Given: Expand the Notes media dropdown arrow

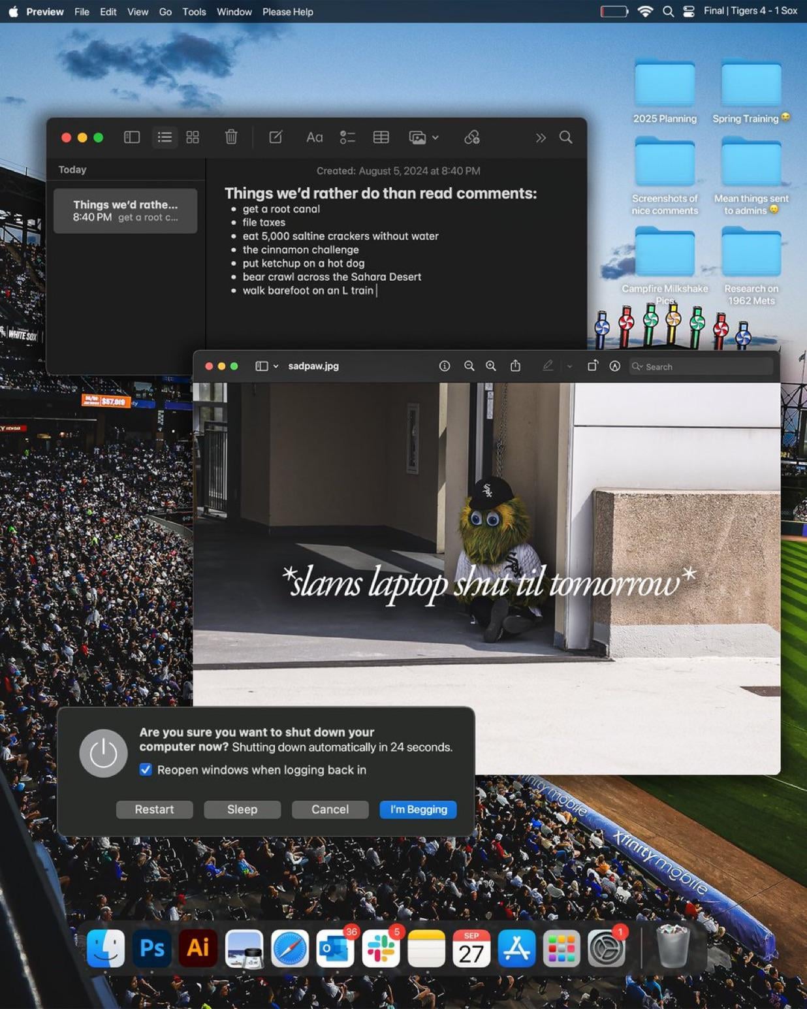Looking at the screenshot, I should [435, 138].
